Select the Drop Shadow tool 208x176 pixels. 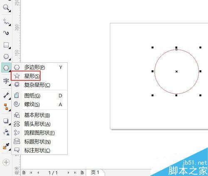(x=6, y=121)
